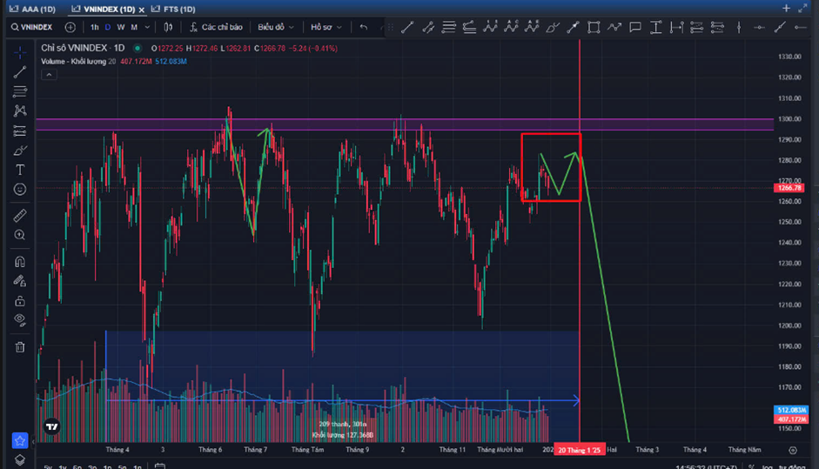Select the VNINDEX (1D) tab
819x469 pixels.
103,9
